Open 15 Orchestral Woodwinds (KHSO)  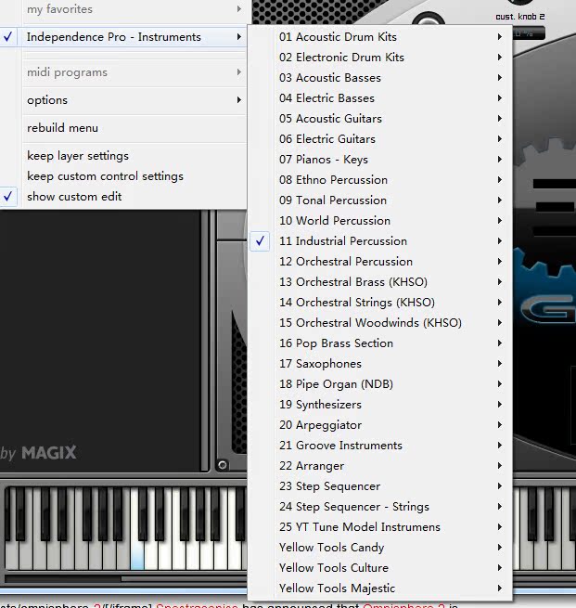tap(380, 323)
